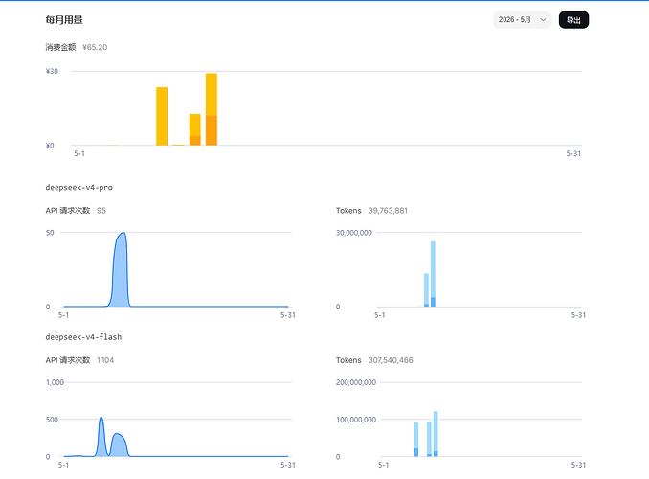Click the API 请求次数 label under deepseek-v4-pro

[68, 211]
